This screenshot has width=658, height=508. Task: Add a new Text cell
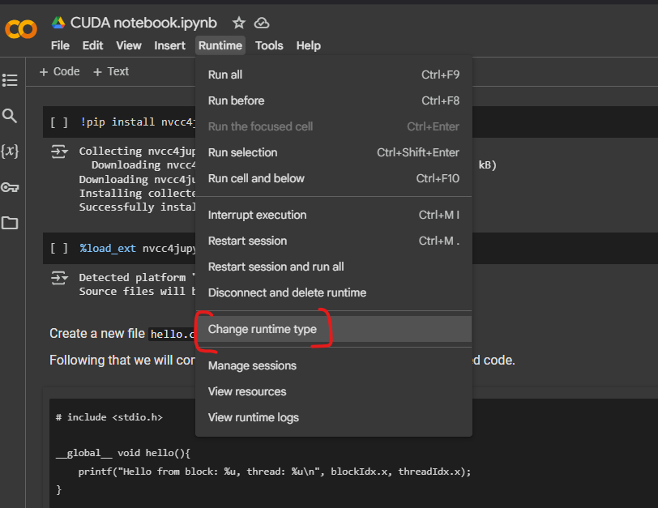[111, 71]
